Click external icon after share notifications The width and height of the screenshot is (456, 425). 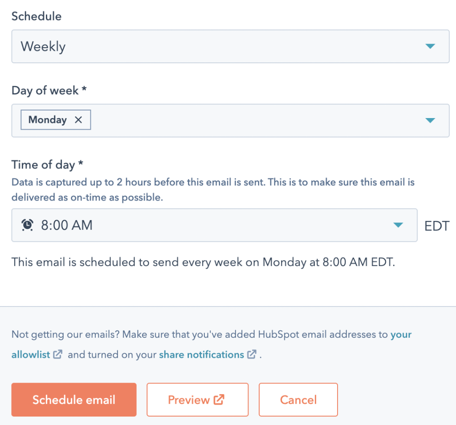click(x=252, y=355)
